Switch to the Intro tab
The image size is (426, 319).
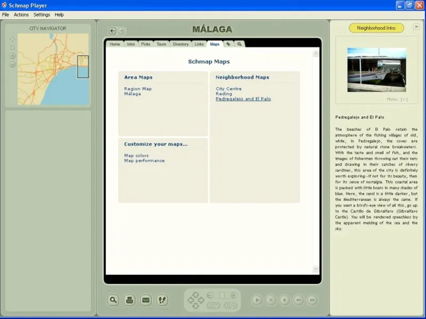(131, 44)
